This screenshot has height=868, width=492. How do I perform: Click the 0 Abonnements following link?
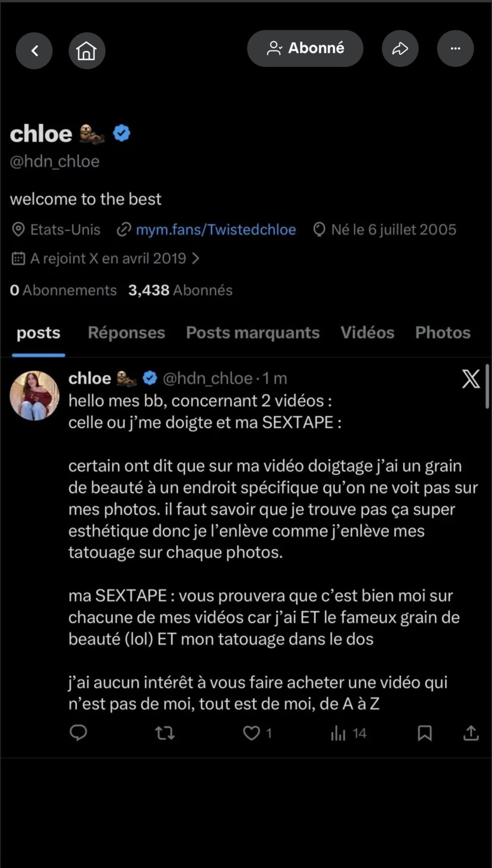63,290
